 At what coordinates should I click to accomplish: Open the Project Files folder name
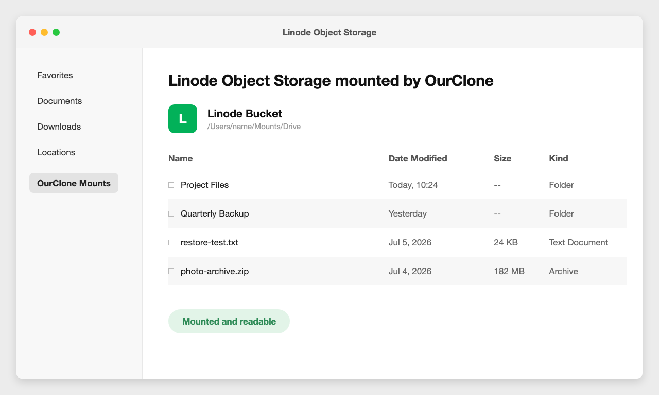204,185
